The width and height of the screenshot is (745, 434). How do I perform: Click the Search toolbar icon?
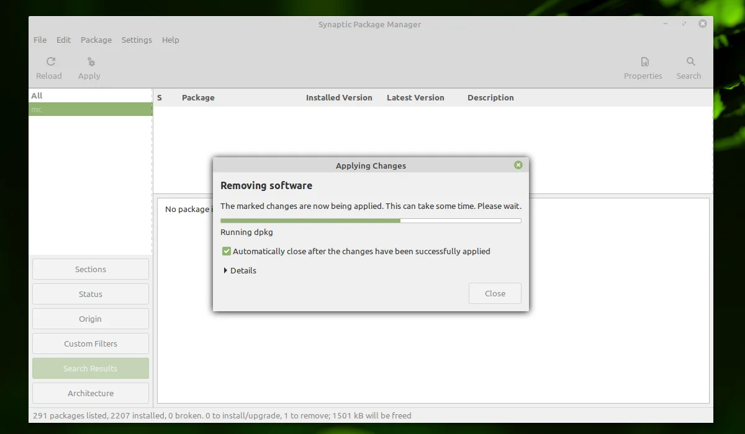click(x=690, y=61)
